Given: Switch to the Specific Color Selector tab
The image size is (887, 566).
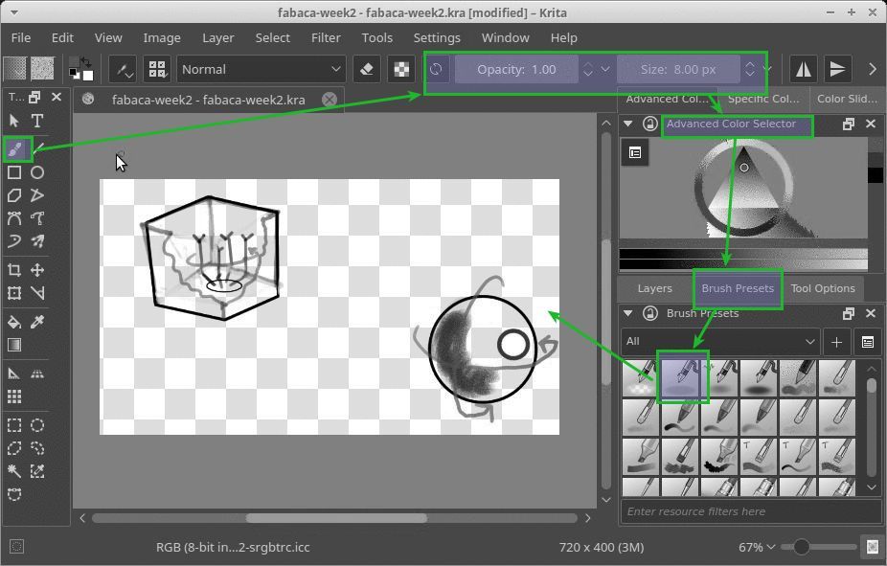Looking at the screenshot, I should (x=763, y=99).
